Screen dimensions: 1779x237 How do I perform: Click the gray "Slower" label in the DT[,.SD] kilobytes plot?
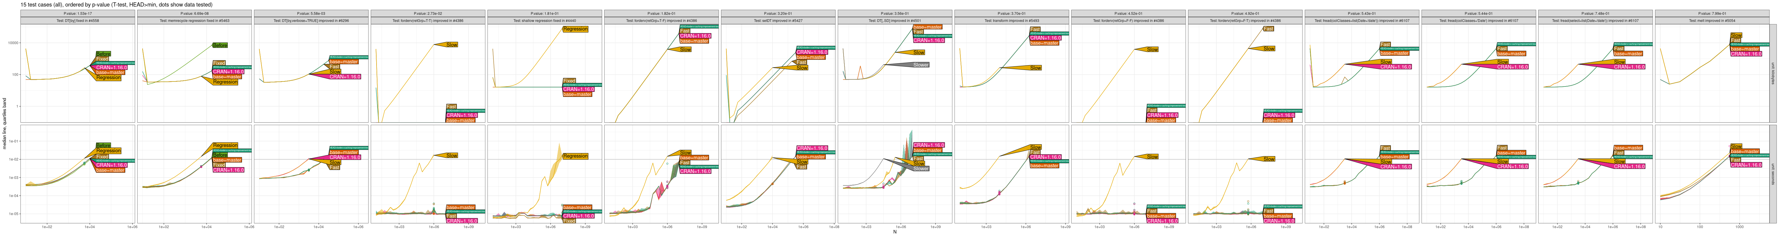point(921,65)
